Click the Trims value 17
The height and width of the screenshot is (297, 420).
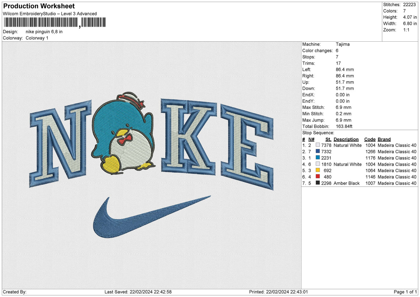(x=338, y=63)
